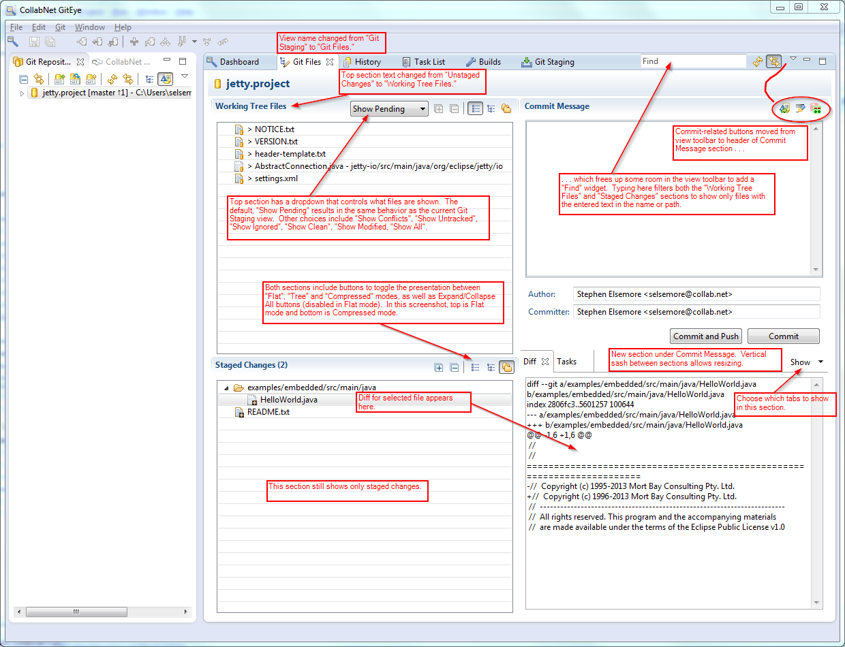The image size is (845, 647).
Task: Open the Git Files view menu triangle
Action: pyautogui.click(x=793, y=59)
